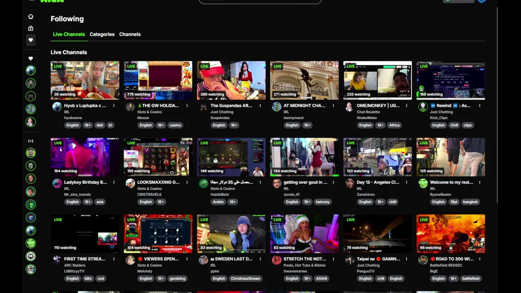Screen dimensions: 521x293
Task: Open ppim channel avatar icon
Action: coord(204,260)
